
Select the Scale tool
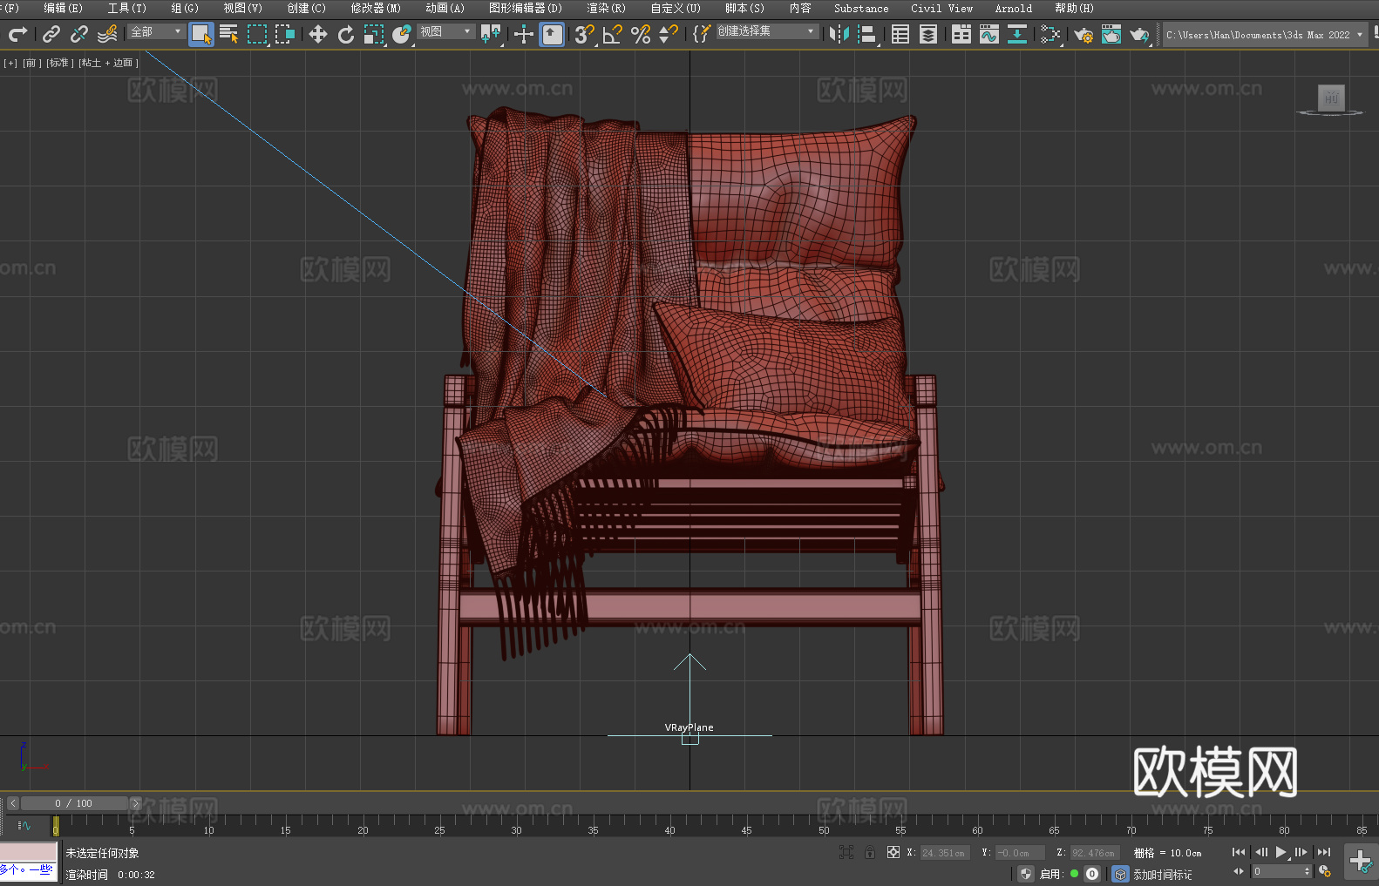pyautogui.click(x=374, y=34)
